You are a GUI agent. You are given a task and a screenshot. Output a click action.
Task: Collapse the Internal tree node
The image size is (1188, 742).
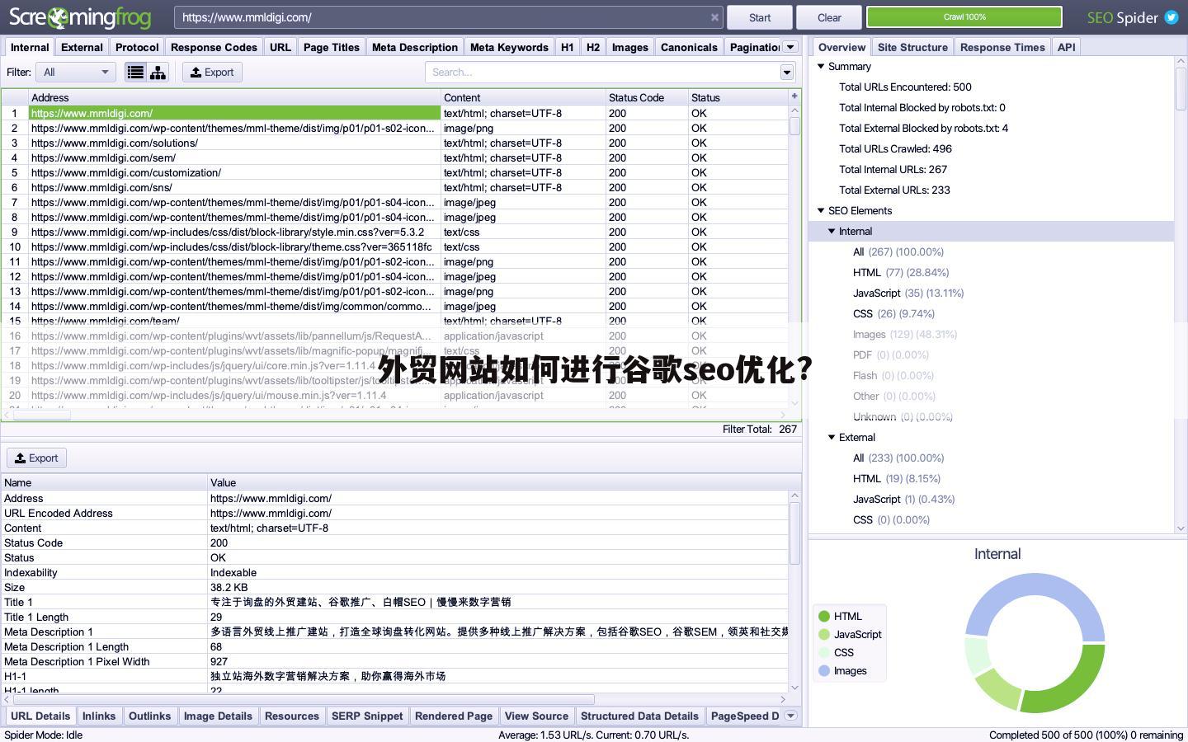click(832, 231)
